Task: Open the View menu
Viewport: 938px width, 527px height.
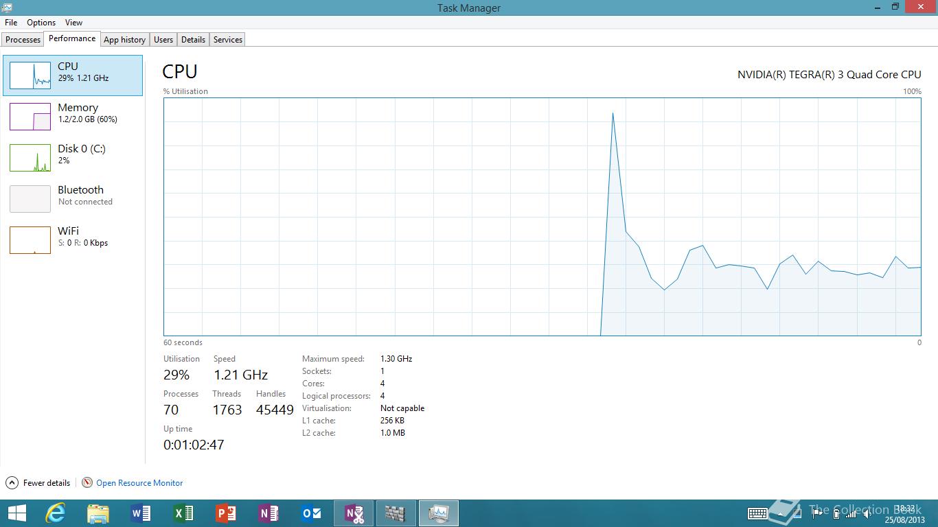Action: point(73,23)
